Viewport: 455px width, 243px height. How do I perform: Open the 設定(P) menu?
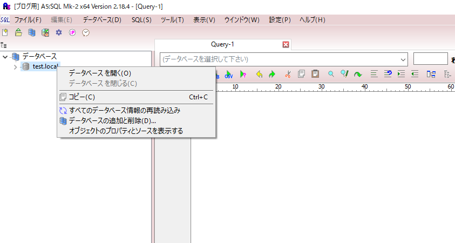point(280,20)
